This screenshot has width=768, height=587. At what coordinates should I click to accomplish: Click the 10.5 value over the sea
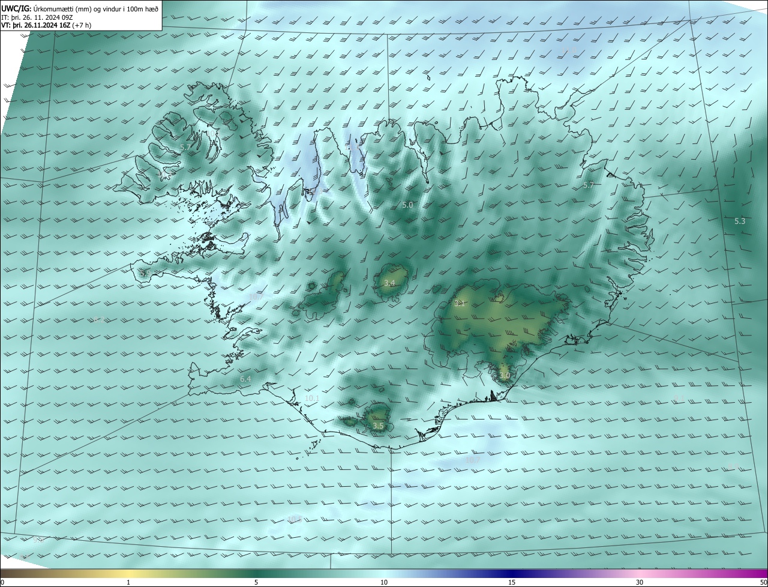tap(294, 519)
